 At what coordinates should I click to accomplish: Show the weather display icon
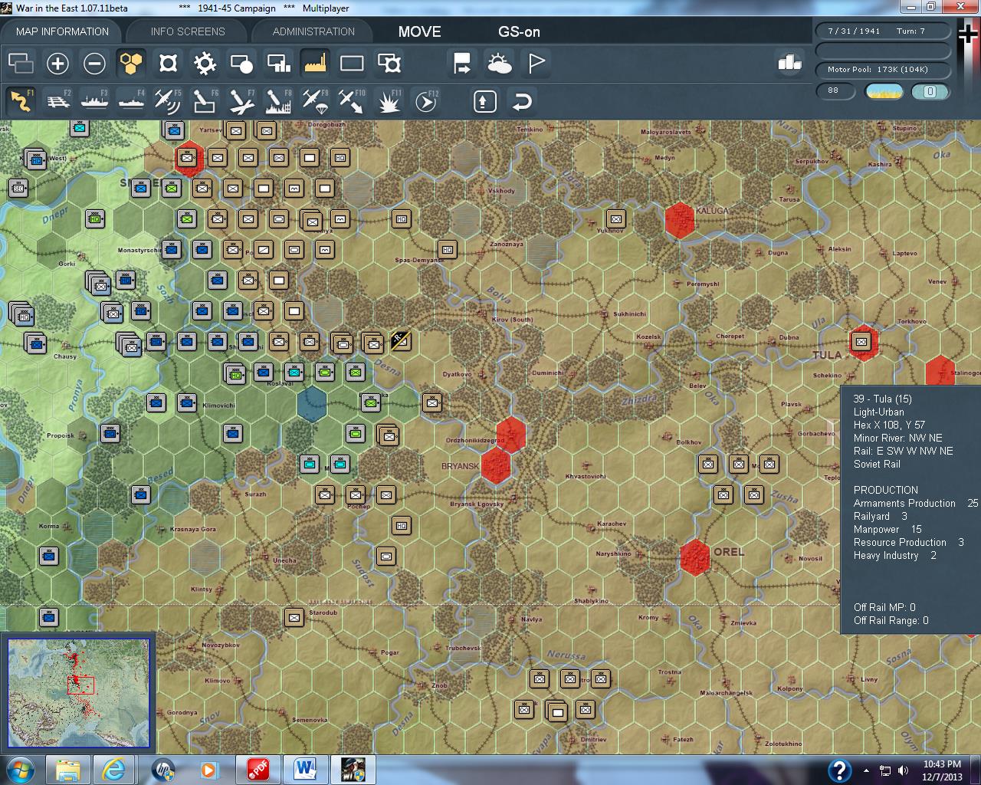pyautogui.click(x=499, y=63)
